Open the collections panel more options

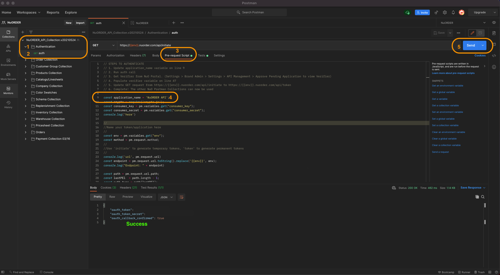coord(84,32)
